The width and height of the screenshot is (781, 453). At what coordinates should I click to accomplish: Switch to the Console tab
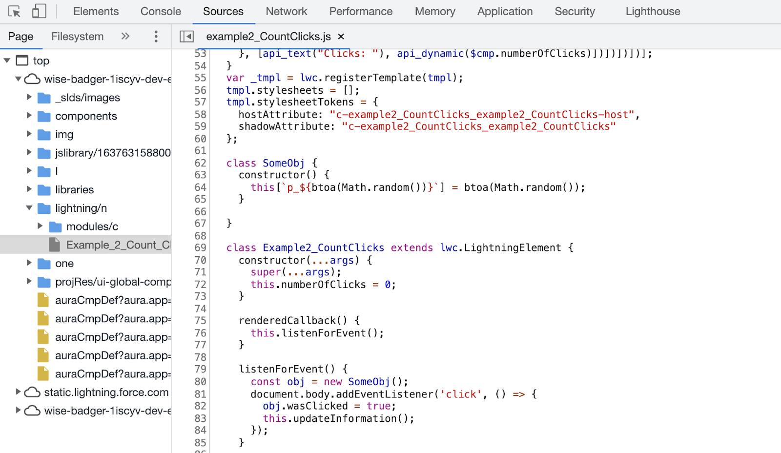click(161, 11)
